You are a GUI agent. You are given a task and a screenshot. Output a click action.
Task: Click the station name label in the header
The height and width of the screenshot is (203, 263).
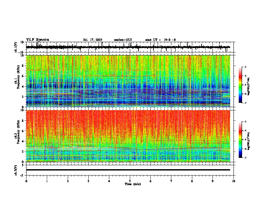pos(123,40)
